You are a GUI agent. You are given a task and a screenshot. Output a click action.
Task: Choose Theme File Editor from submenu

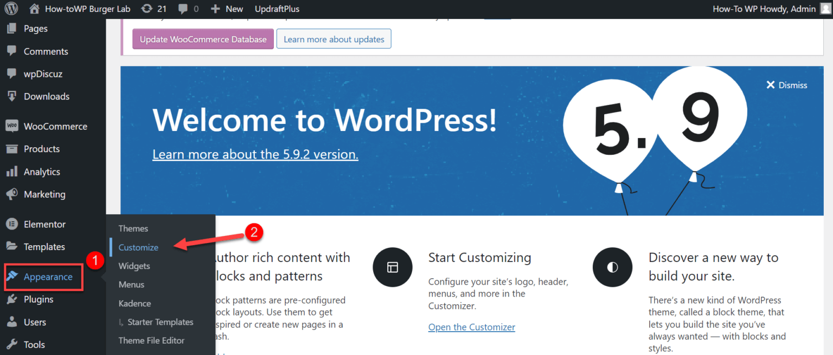(x=151, y=340)
